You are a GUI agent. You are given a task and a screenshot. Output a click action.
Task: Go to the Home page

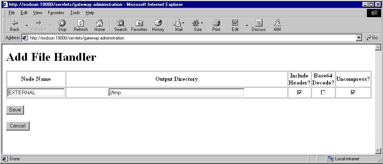click(100, 25)
